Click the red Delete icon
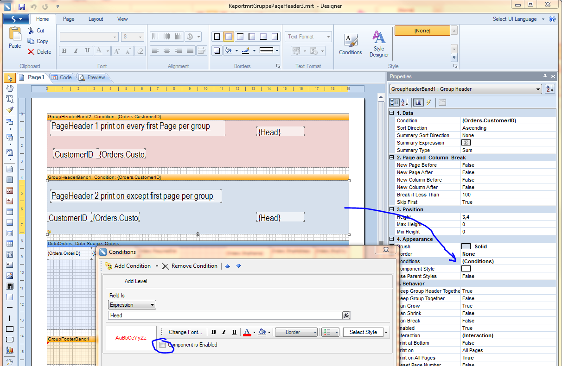This screenshot has height=366, width=562. point(31,52)
